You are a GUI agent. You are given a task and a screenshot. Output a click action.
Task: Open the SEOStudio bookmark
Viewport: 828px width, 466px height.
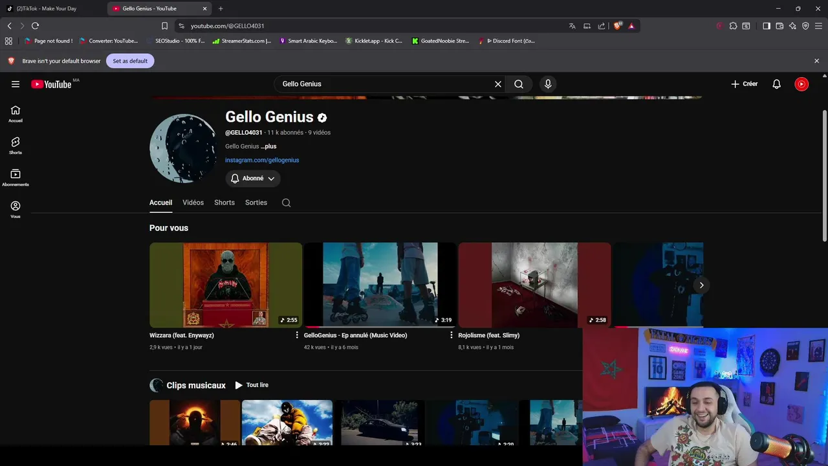tap(176, 41)
